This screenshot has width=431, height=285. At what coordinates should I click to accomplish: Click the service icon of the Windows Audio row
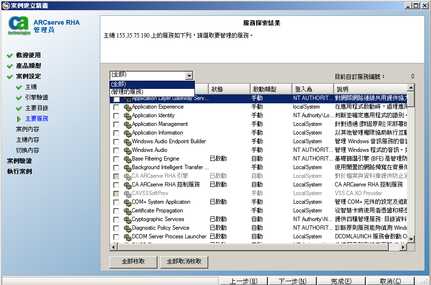click(x=127, y=150)
